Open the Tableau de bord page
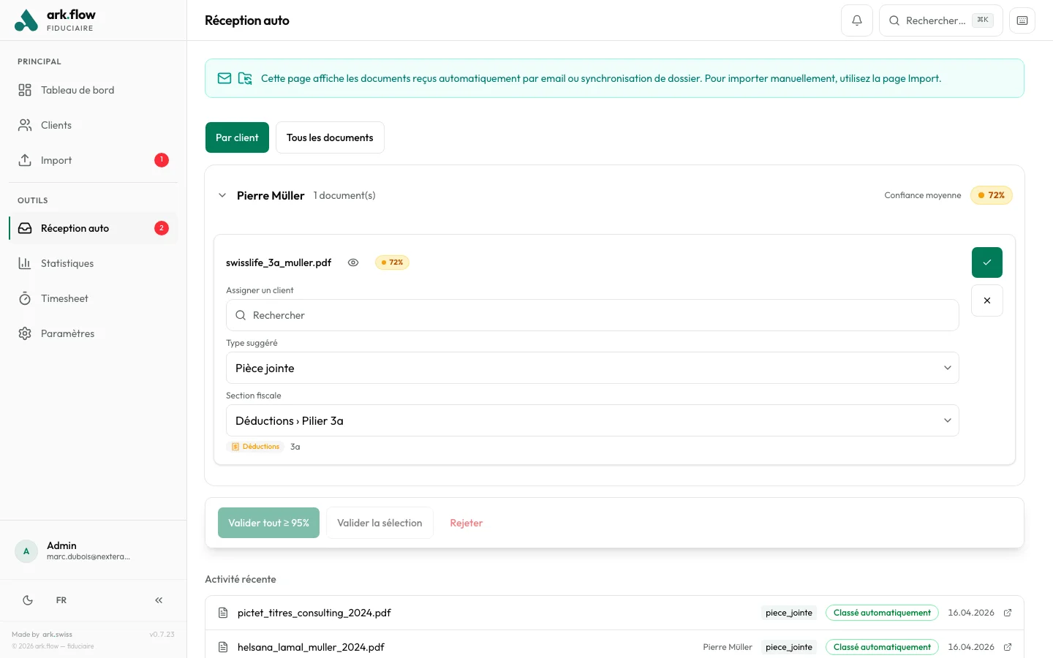Viewport: 1053px width, 658px height. click(x=78, y=90)
